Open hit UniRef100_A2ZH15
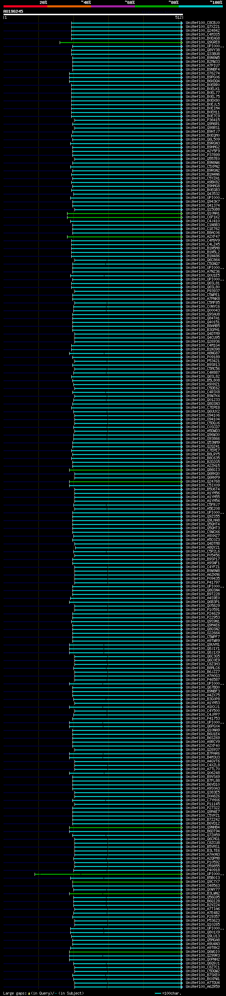Viewport: 226px width, 996px height. pyautogui.click(x=202, y=466)
